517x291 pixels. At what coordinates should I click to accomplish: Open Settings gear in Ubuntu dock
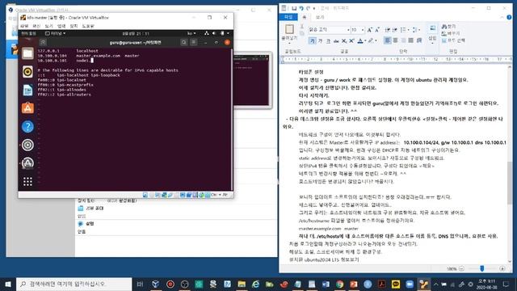pyautogui.click(x=27, y=145)
